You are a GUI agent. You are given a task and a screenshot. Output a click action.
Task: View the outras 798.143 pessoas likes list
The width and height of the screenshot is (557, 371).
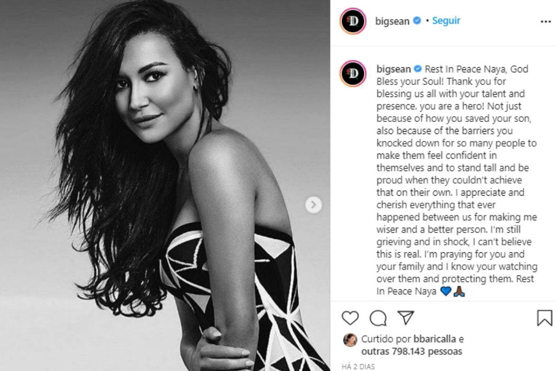(x=412, y=352)
